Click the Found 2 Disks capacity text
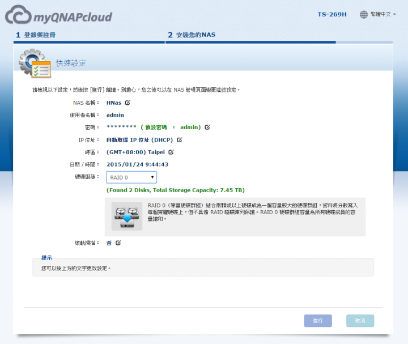The image size is (408, 344). [x=176, y=190]
